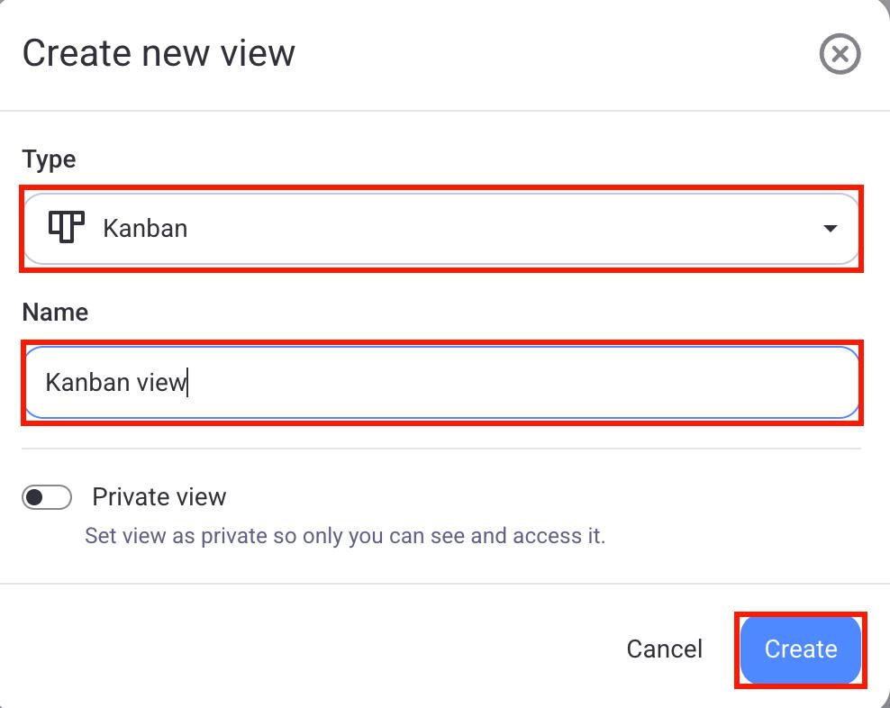Expand the Type dropdown arrow
The height and width of the screenshot is (708, 890).
click(x=831, y=229)
